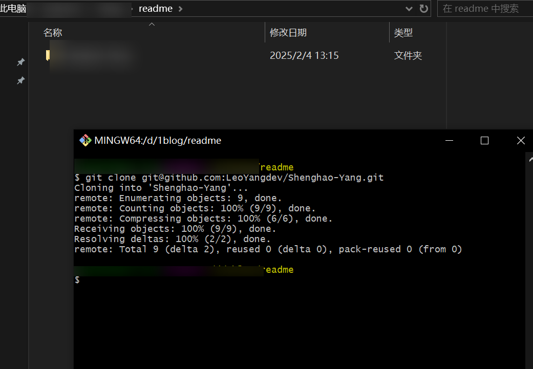The height and width of the screenshot is (369, 533).
Task: Select the yellow folder icon in file list
Action: click(x=48, y=55)
